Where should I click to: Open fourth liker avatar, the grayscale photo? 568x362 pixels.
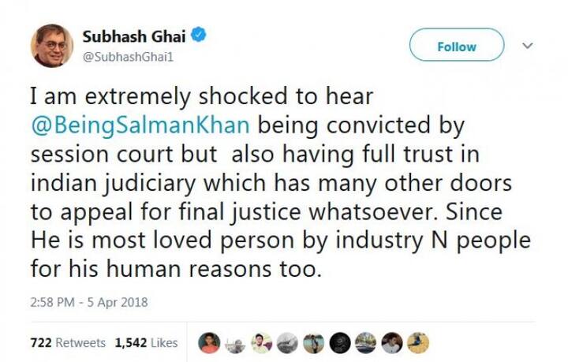(x=287, y=342)
